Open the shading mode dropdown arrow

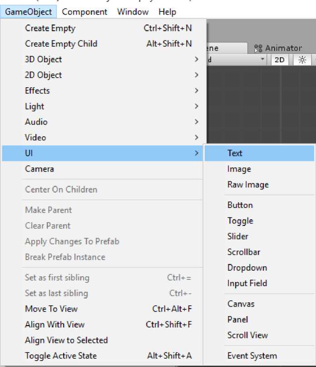tap(262, 60)
